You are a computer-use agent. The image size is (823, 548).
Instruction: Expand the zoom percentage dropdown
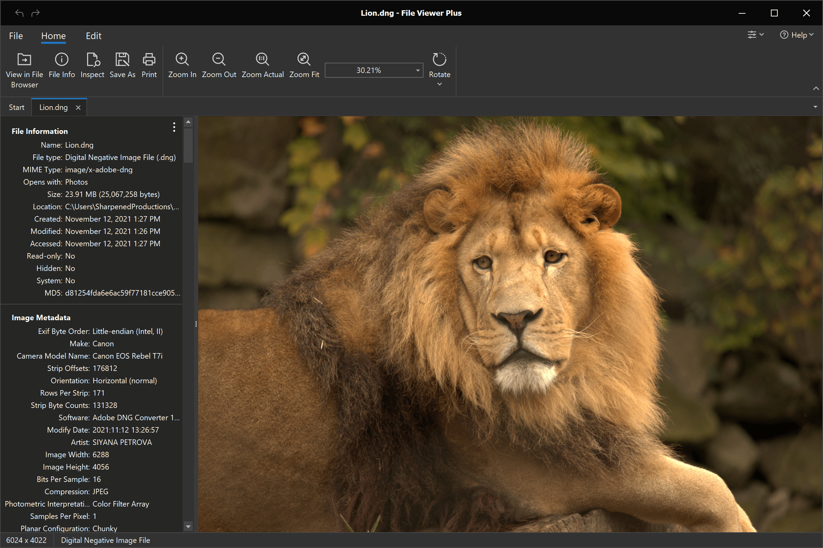tap(417, 70)
